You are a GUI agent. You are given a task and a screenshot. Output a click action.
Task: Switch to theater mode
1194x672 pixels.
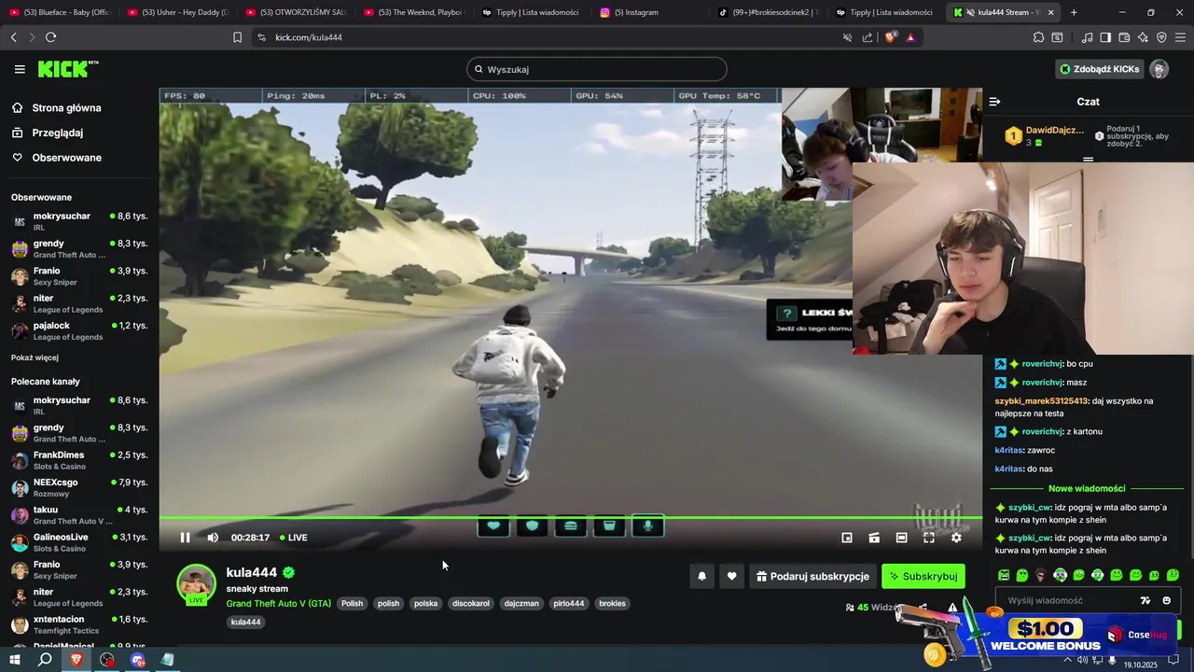pyautogui.click(x=901, y=538)
